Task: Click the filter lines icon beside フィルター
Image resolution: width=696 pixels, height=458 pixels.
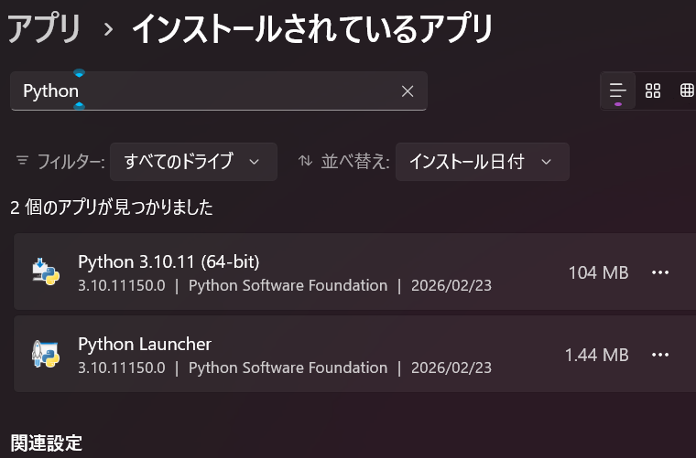Action: pyautogui.click(x=22, y=160)
